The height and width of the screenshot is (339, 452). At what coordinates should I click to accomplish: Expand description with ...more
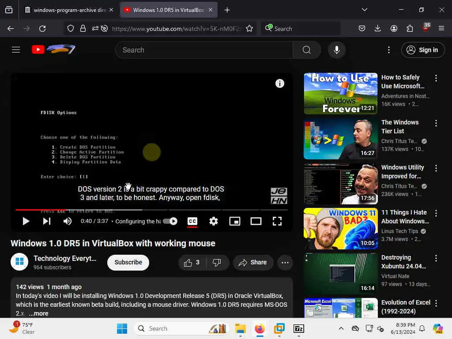coord(39,314)
